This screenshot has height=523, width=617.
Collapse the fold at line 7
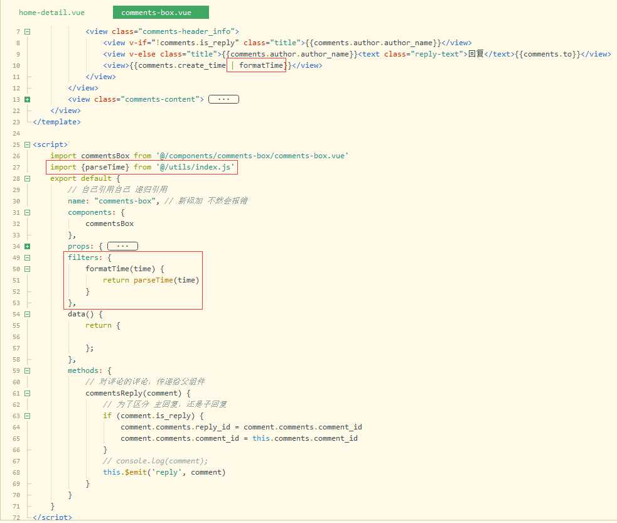[x=27, y=31]
